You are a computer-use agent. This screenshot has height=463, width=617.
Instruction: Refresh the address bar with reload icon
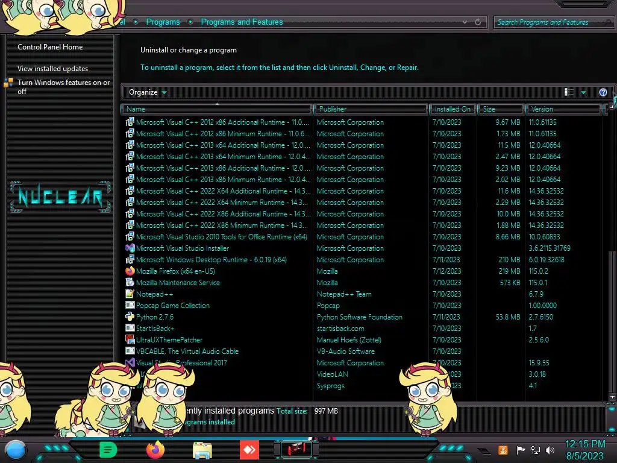click(x=478, y=22)
